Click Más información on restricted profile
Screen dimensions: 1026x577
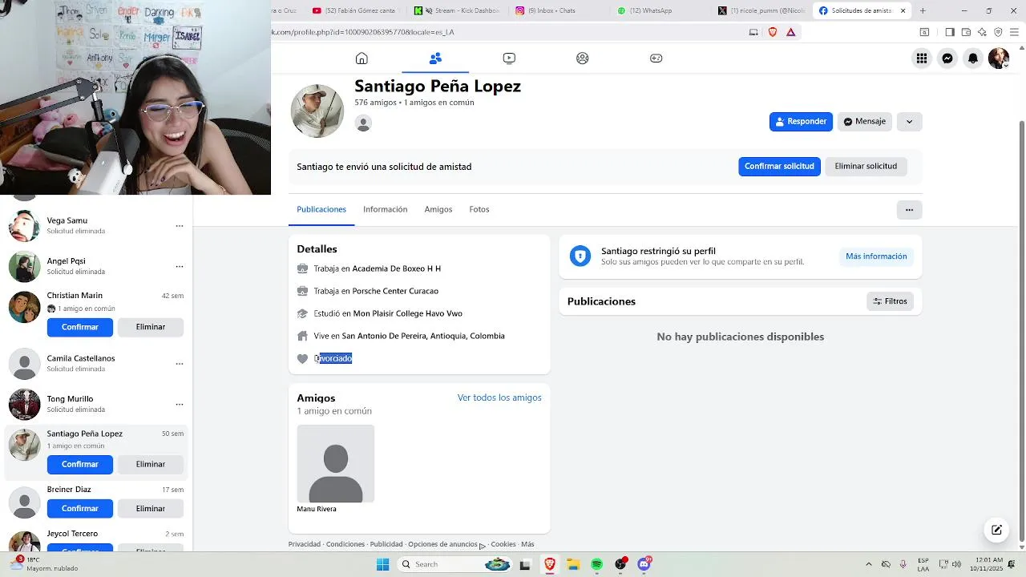click(876, 256)
